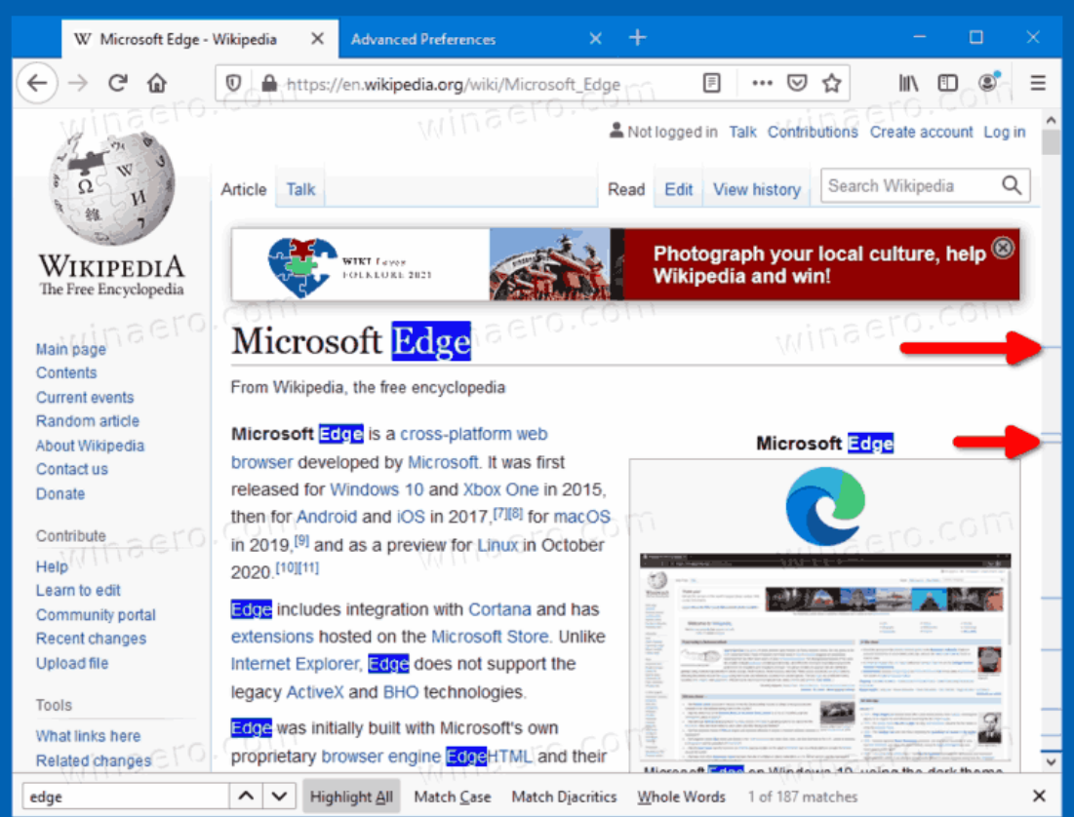The image size is (1074, 817).
Task: Go to the Firefox Home page
Action: (x=157, y=84)
